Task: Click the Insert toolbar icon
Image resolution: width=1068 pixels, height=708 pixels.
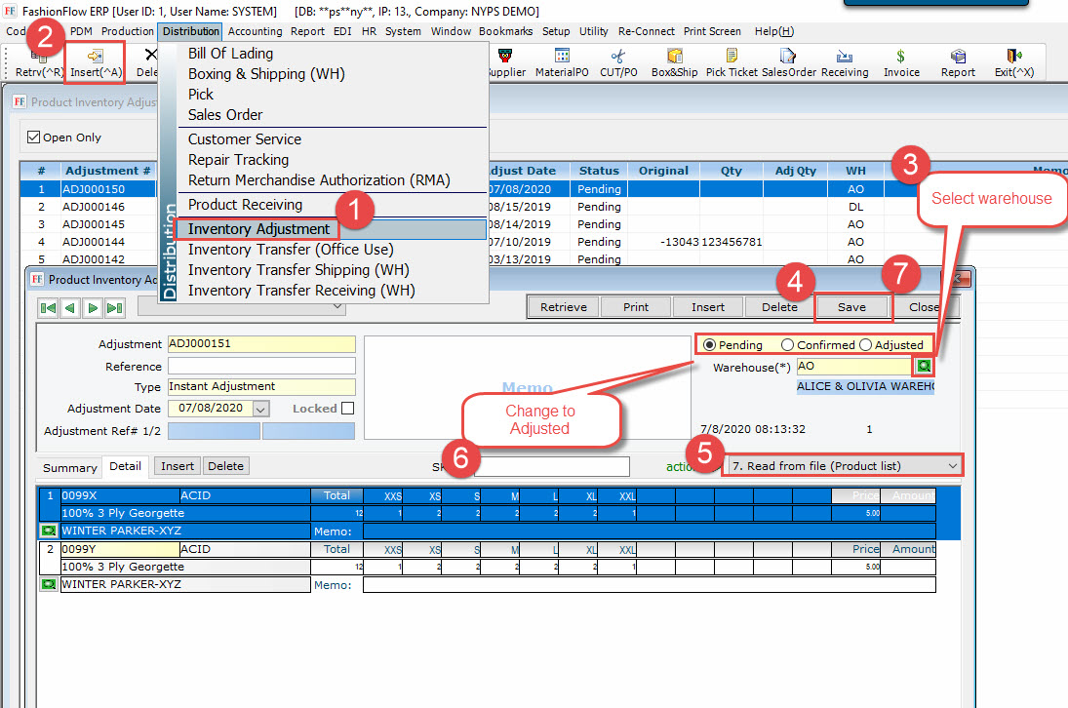Action: (x=96, y=58)
